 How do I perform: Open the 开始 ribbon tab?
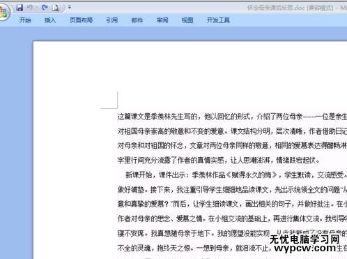[x=25, y=20]
